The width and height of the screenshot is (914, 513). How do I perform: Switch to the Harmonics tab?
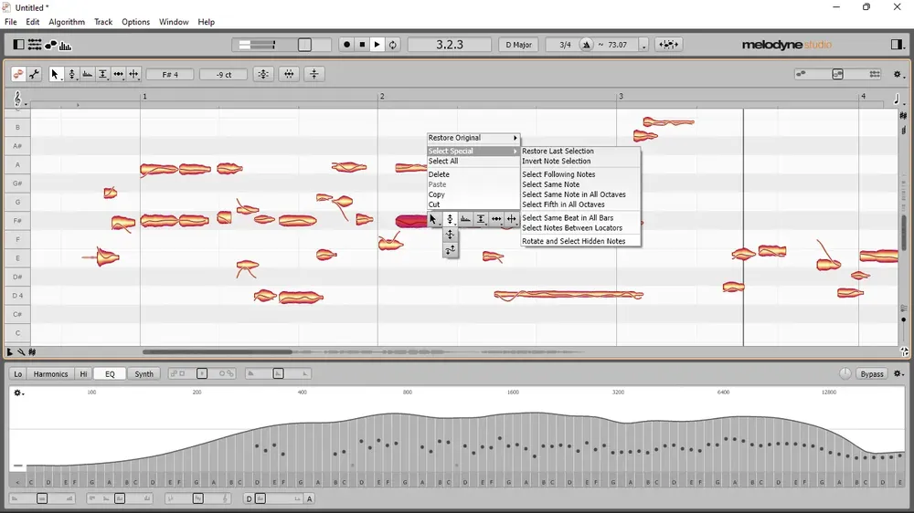pyautogui.click(x=50, y=374)
